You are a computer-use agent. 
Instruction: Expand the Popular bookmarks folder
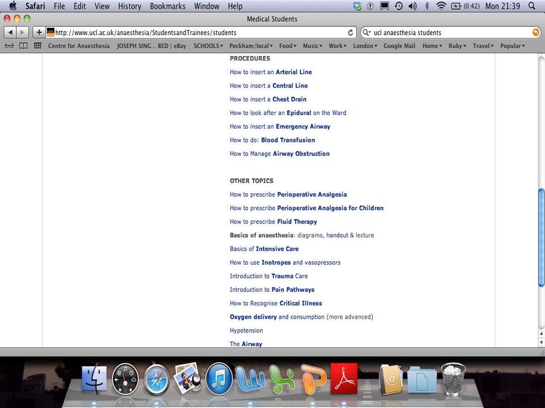click(x=512, y=46)
